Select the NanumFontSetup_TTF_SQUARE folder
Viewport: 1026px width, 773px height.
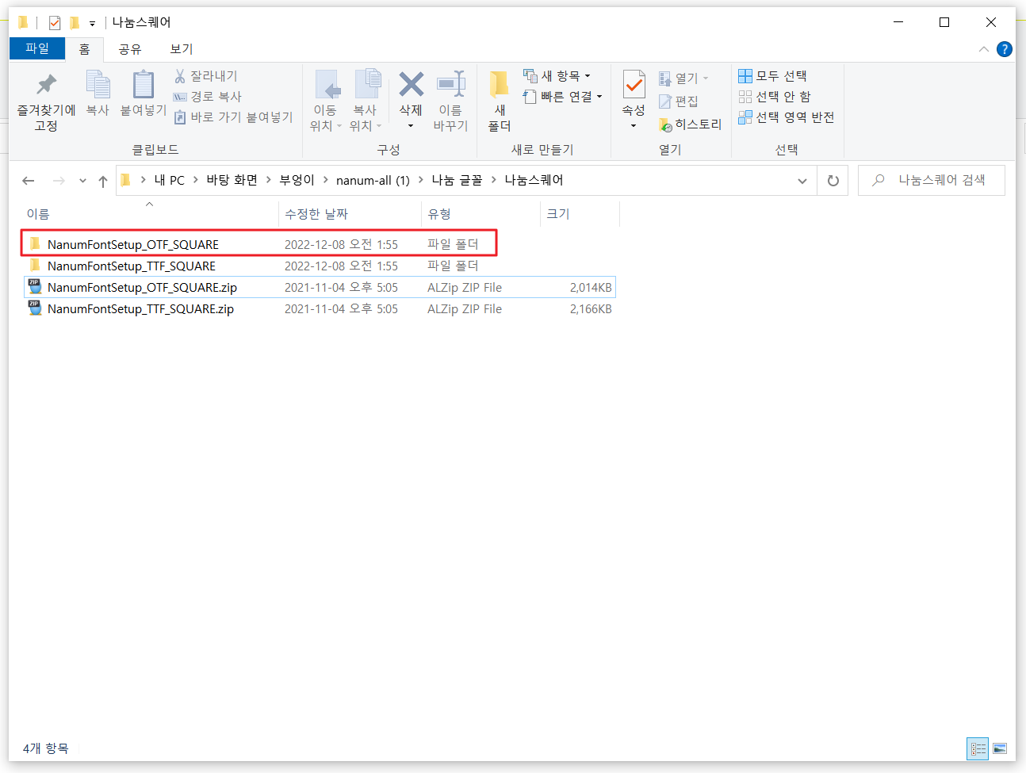(320, 266)
